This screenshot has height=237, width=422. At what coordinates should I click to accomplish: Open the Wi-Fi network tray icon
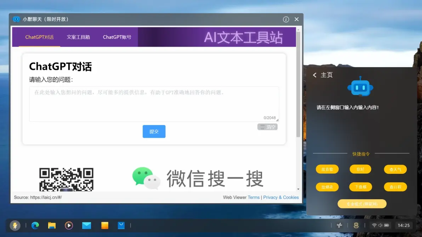[374, 225]
